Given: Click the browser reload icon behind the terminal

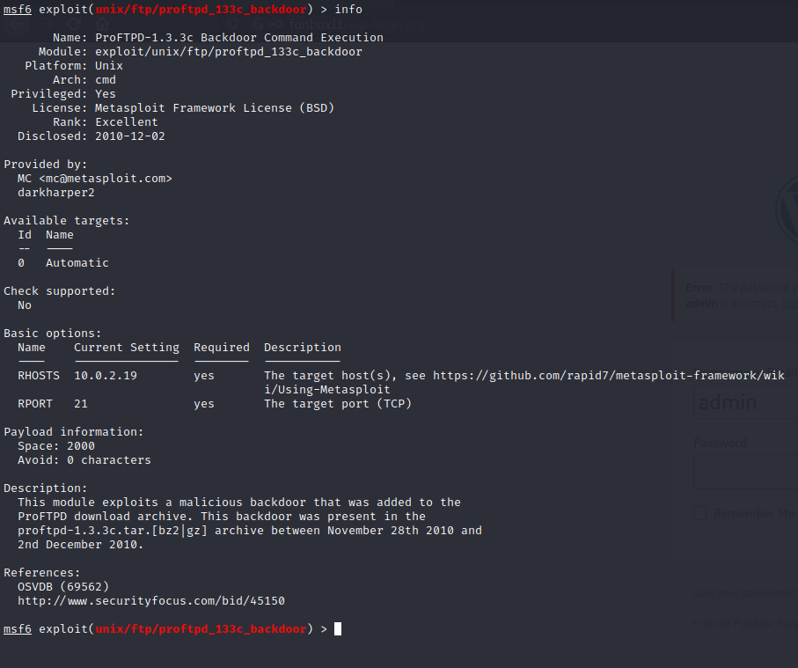Looking at the screenshot, I should [x=74, y=24].
